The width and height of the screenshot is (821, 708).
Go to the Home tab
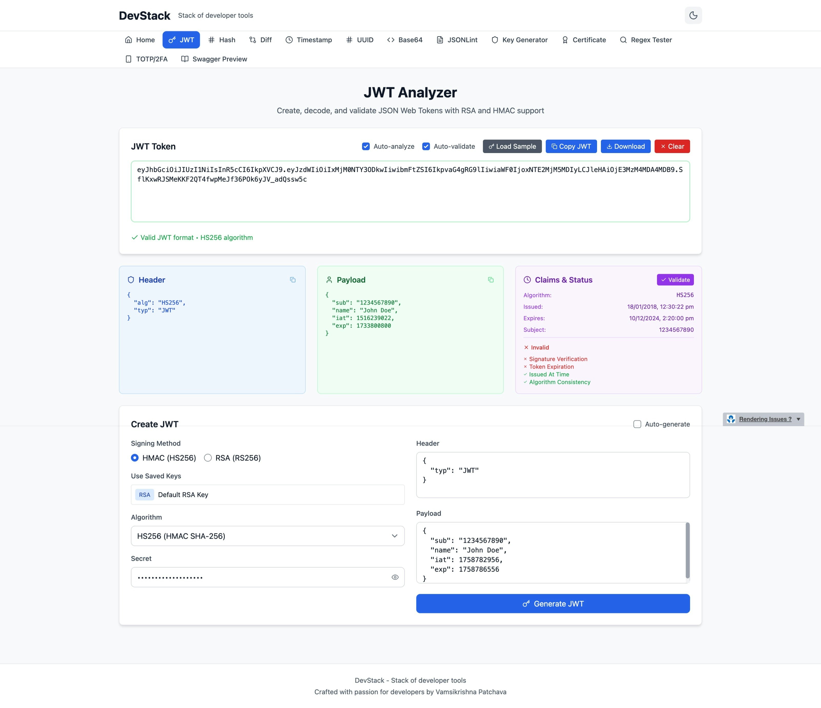point(139,40)
